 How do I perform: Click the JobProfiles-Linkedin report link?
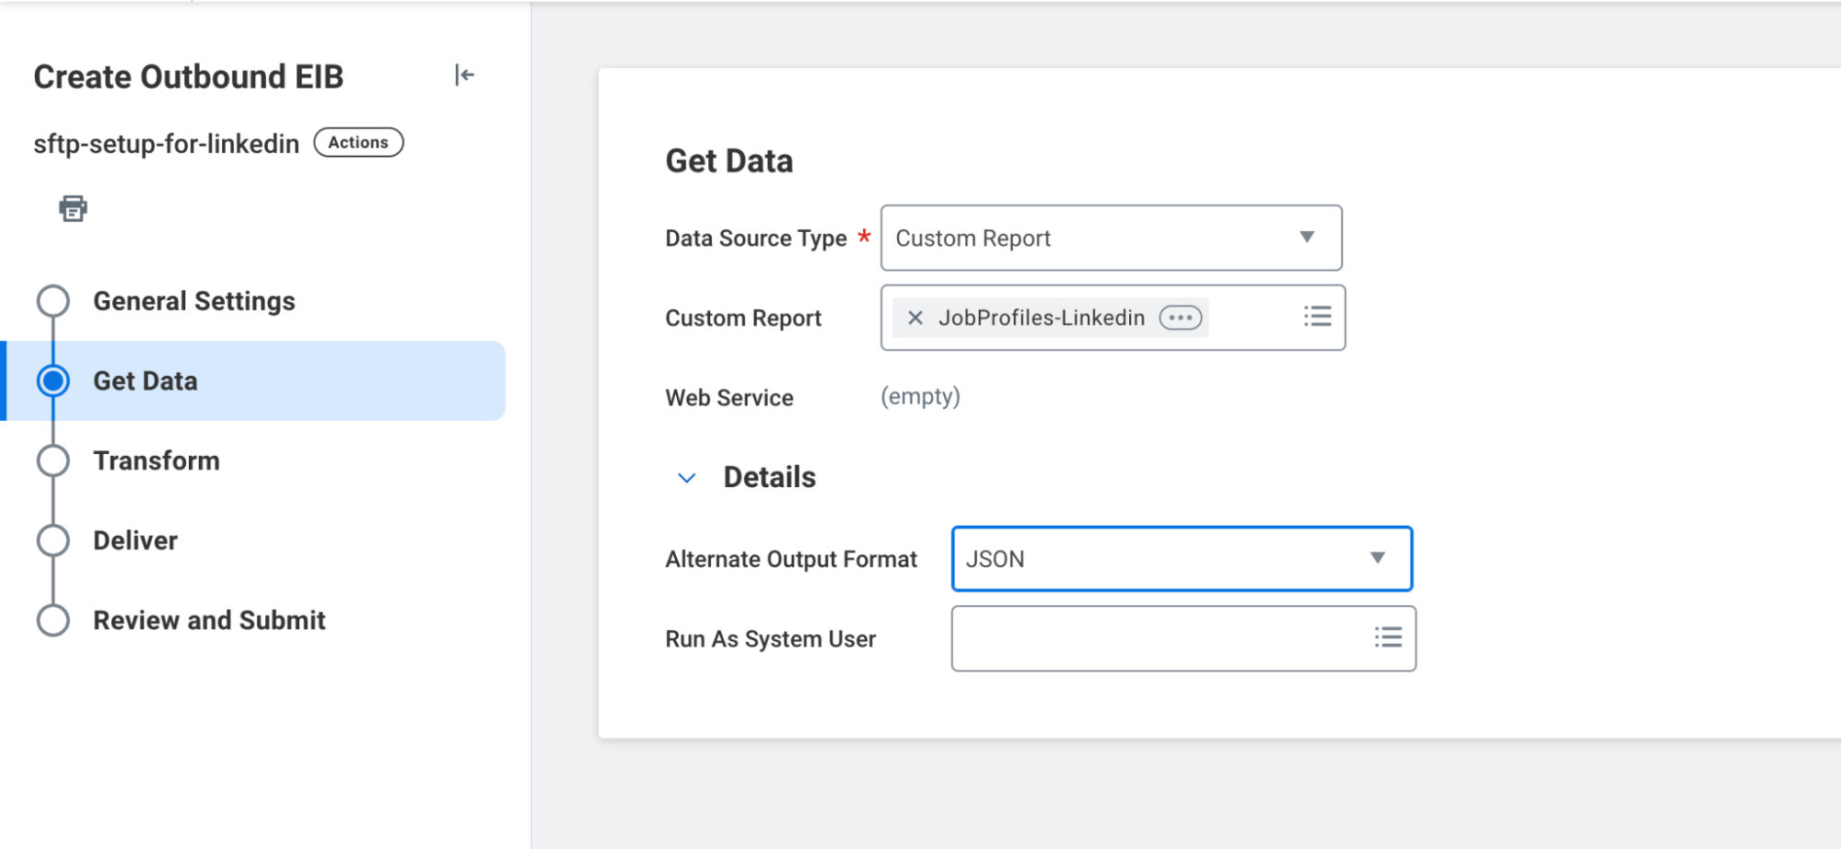pyautogui.click(x=1041, y=318)
